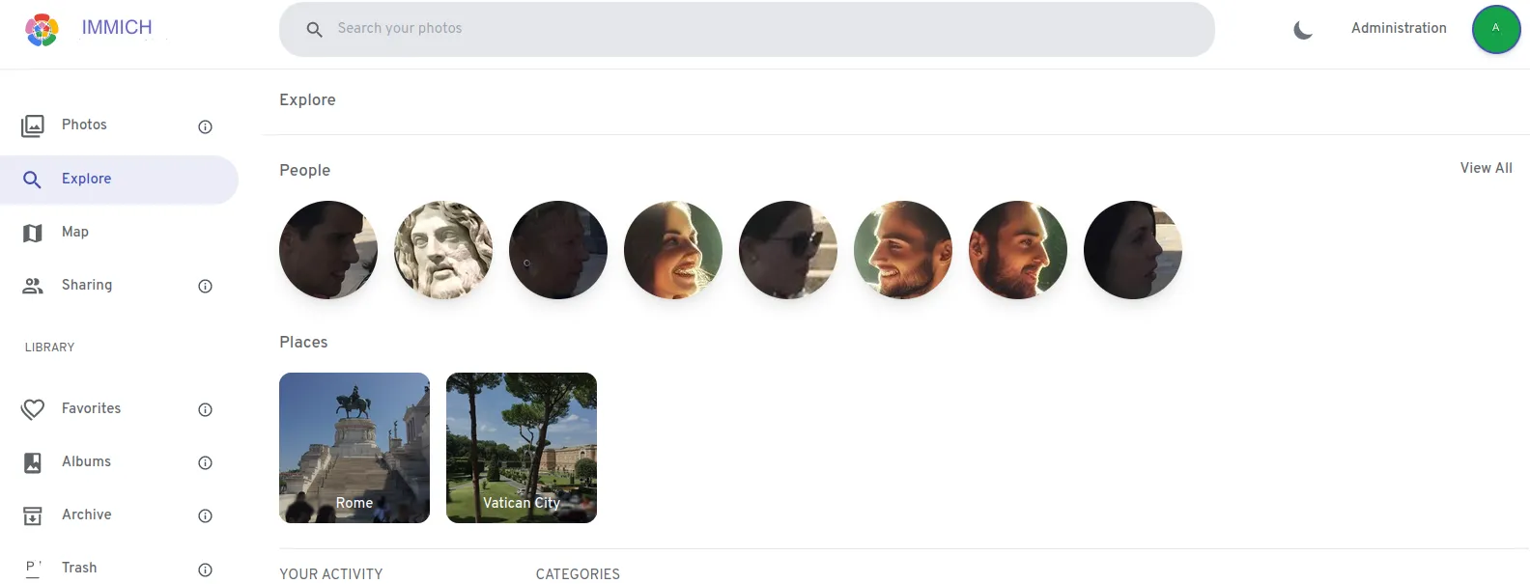View All people link

[x=1486, y=168]
